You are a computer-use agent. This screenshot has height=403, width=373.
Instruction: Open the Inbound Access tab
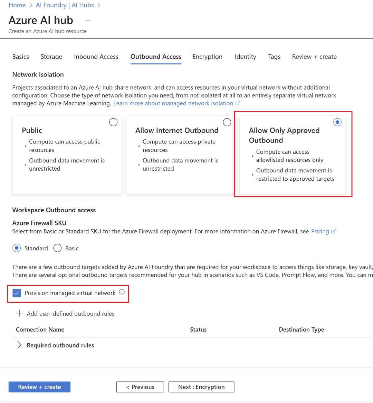point(96,57)
